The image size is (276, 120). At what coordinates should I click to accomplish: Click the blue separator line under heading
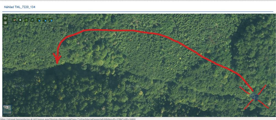click(138, 12)
